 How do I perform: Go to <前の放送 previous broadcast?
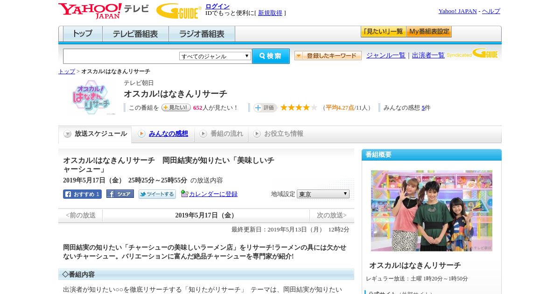point(81,216)
